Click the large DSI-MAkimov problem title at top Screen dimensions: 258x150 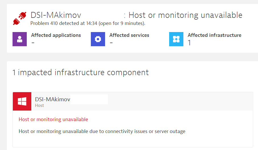pos(56,15)
